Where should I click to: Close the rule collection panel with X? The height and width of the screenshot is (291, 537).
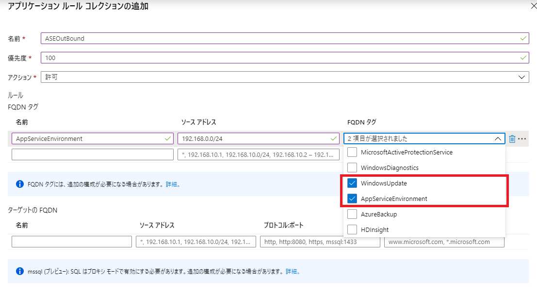point(530,6)
